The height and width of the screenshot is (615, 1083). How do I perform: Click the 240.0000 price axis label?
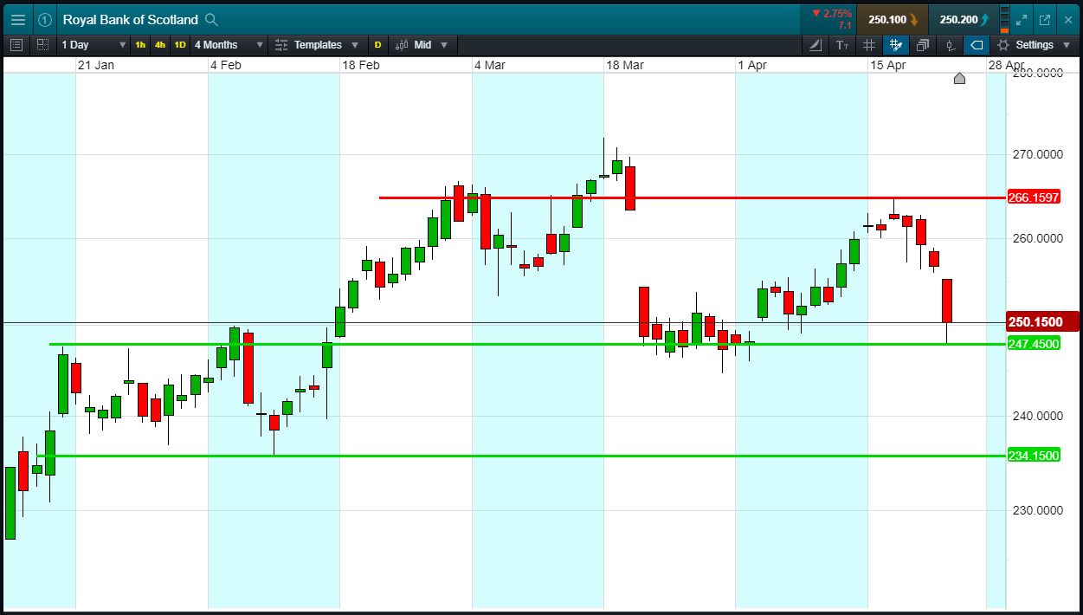1037,416
